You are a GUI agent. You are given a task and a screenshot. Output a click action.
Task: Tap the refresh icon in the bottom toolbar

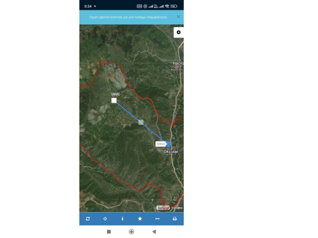pos(88,218)
